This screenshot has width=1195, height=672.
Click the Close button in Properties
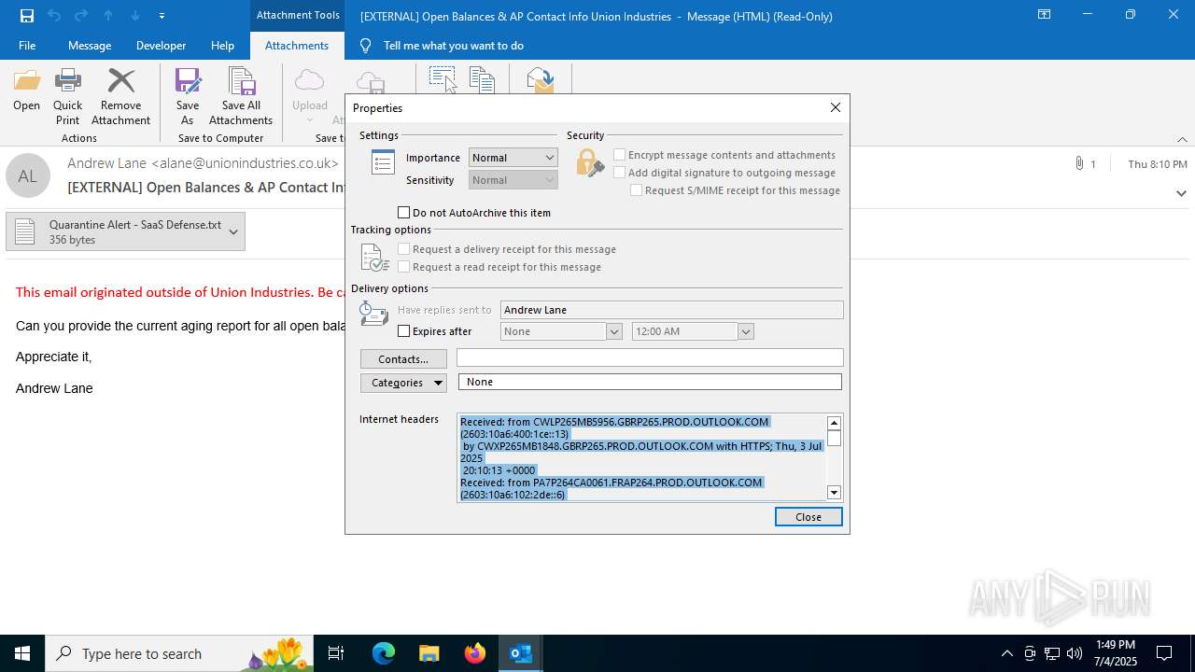tap(808, 517)
